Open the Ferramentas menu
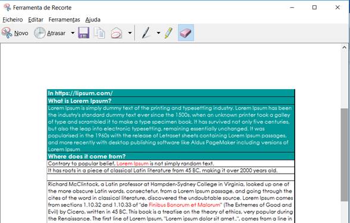 click(x=64, y=20)
